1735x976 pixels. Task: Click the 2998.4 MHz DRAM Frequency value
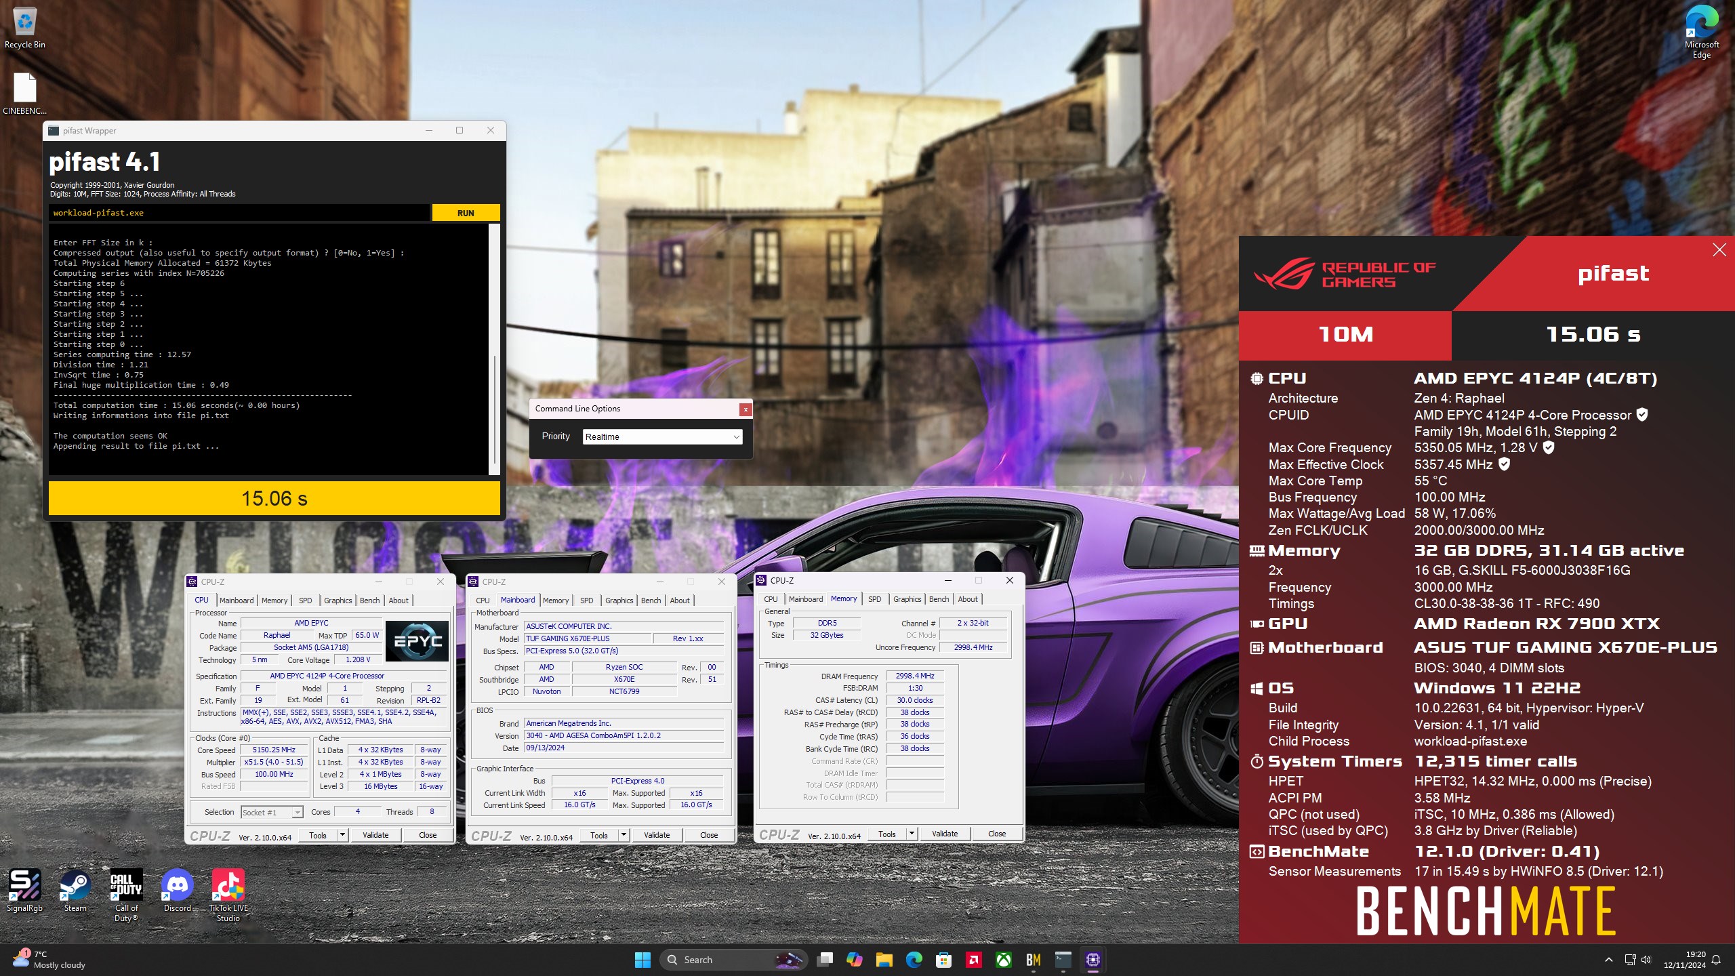pos(915,676)
